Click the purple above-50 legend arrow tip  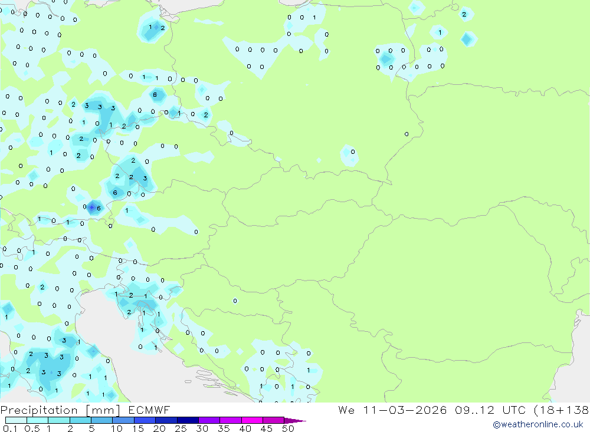pos(295,421)
